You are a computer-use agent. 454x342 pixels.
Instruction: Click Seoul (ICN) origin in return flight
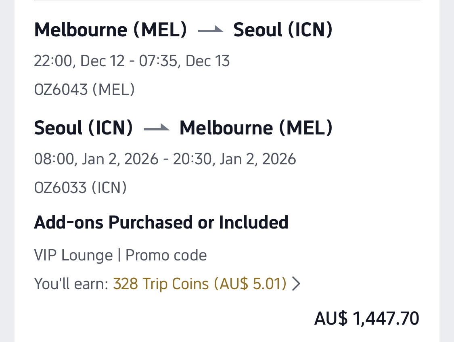(84, 128)
